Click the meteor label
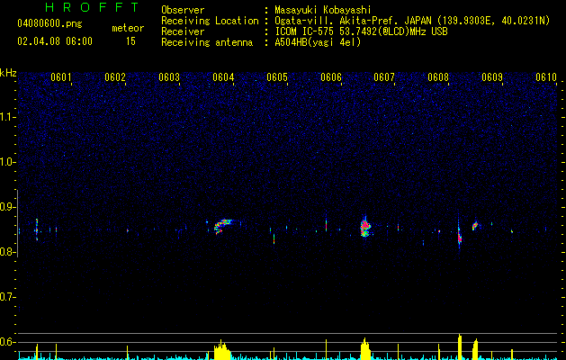This screenshot has width=566, height=360. click(x=128, y=28)
